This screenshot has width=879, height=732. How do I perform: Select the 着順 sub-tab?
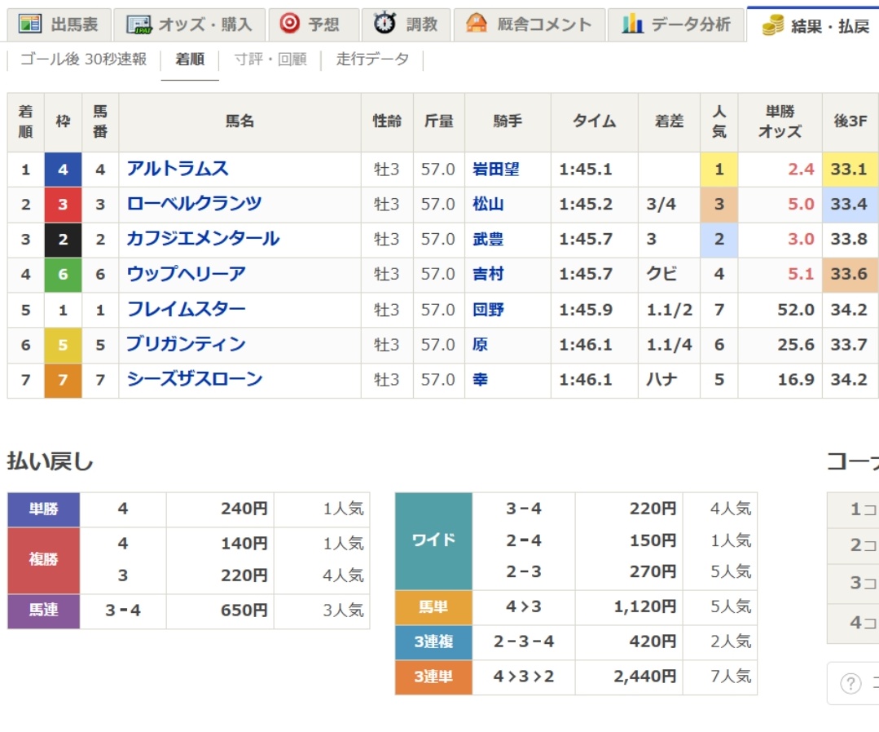[190, 59]
